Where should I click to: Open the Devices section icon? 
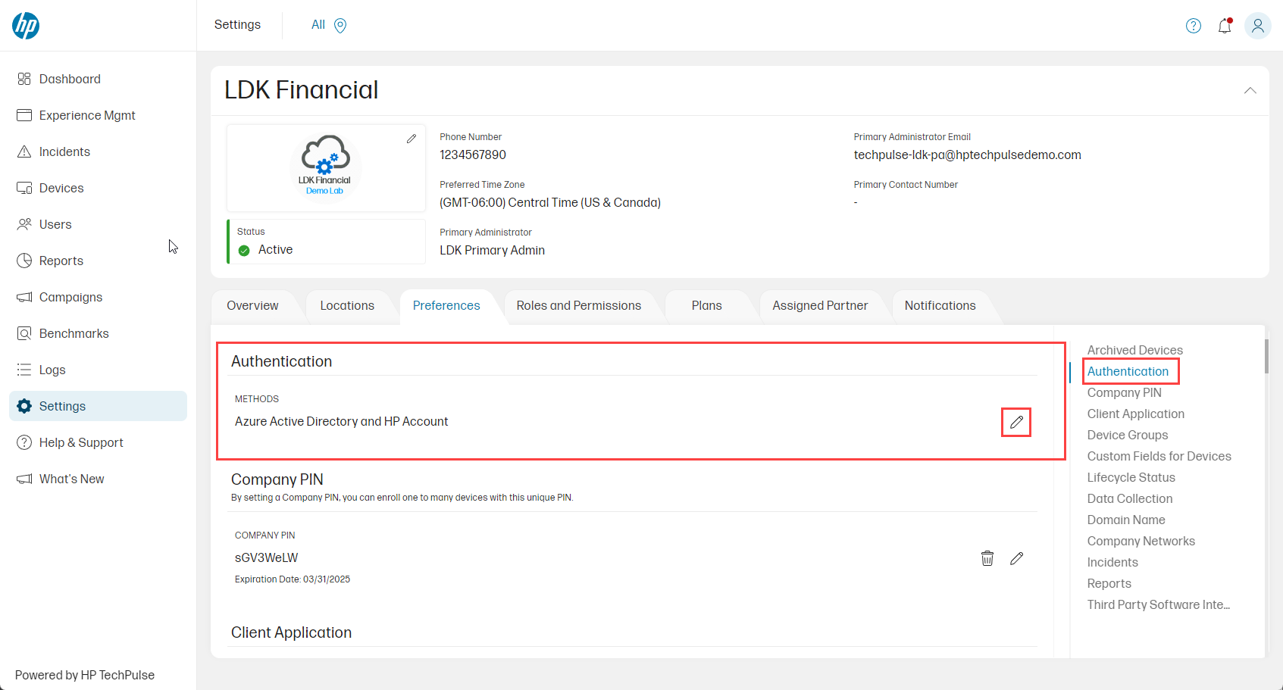pos(23,188)
